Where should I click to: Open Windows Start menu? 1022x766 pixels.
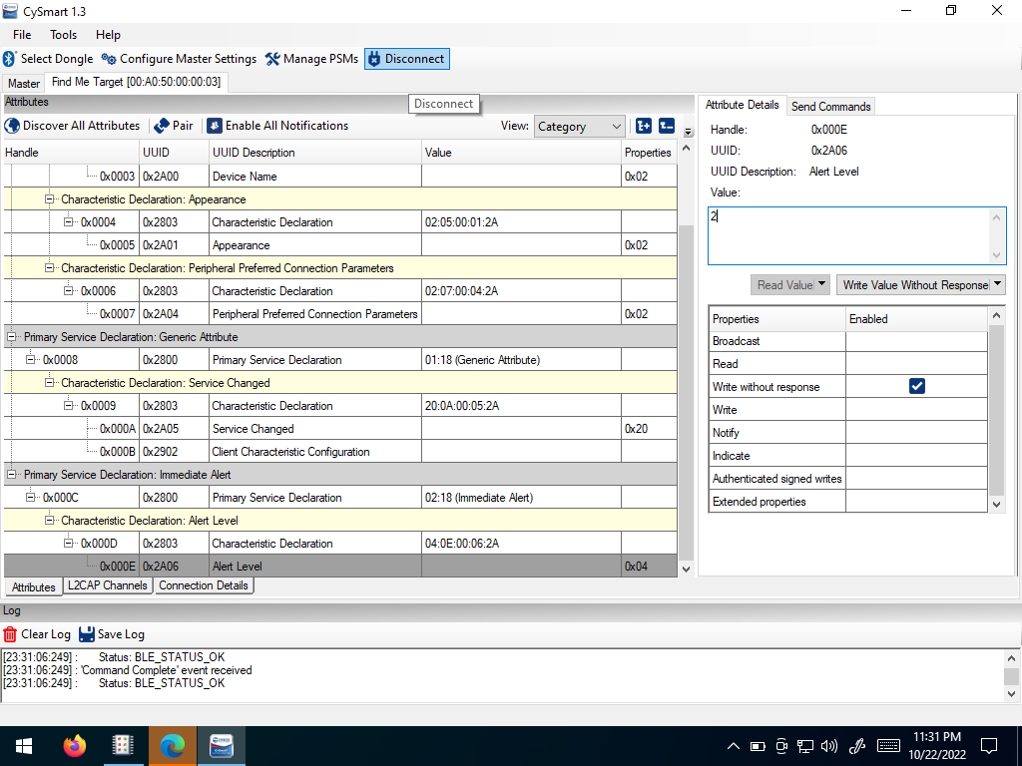pyautogui.click(x=24, y=746)
